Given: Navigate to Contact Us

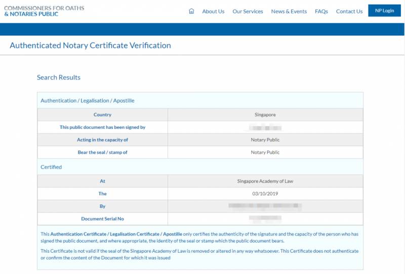Looking at the screenshot, I should (349, 11).
